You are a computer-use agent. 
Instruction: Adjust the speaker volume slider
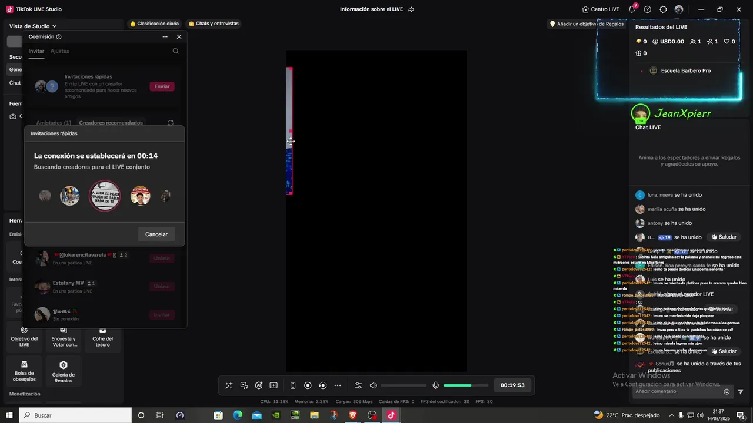click(x=404, y=385)
